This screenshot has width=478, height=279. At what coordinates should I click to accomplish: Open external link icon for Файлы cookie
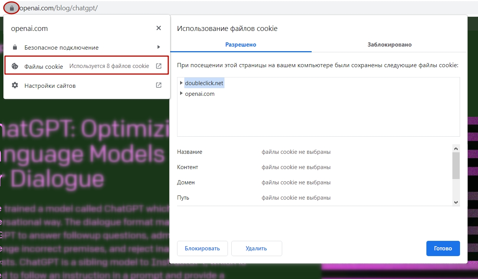point(159,66)
